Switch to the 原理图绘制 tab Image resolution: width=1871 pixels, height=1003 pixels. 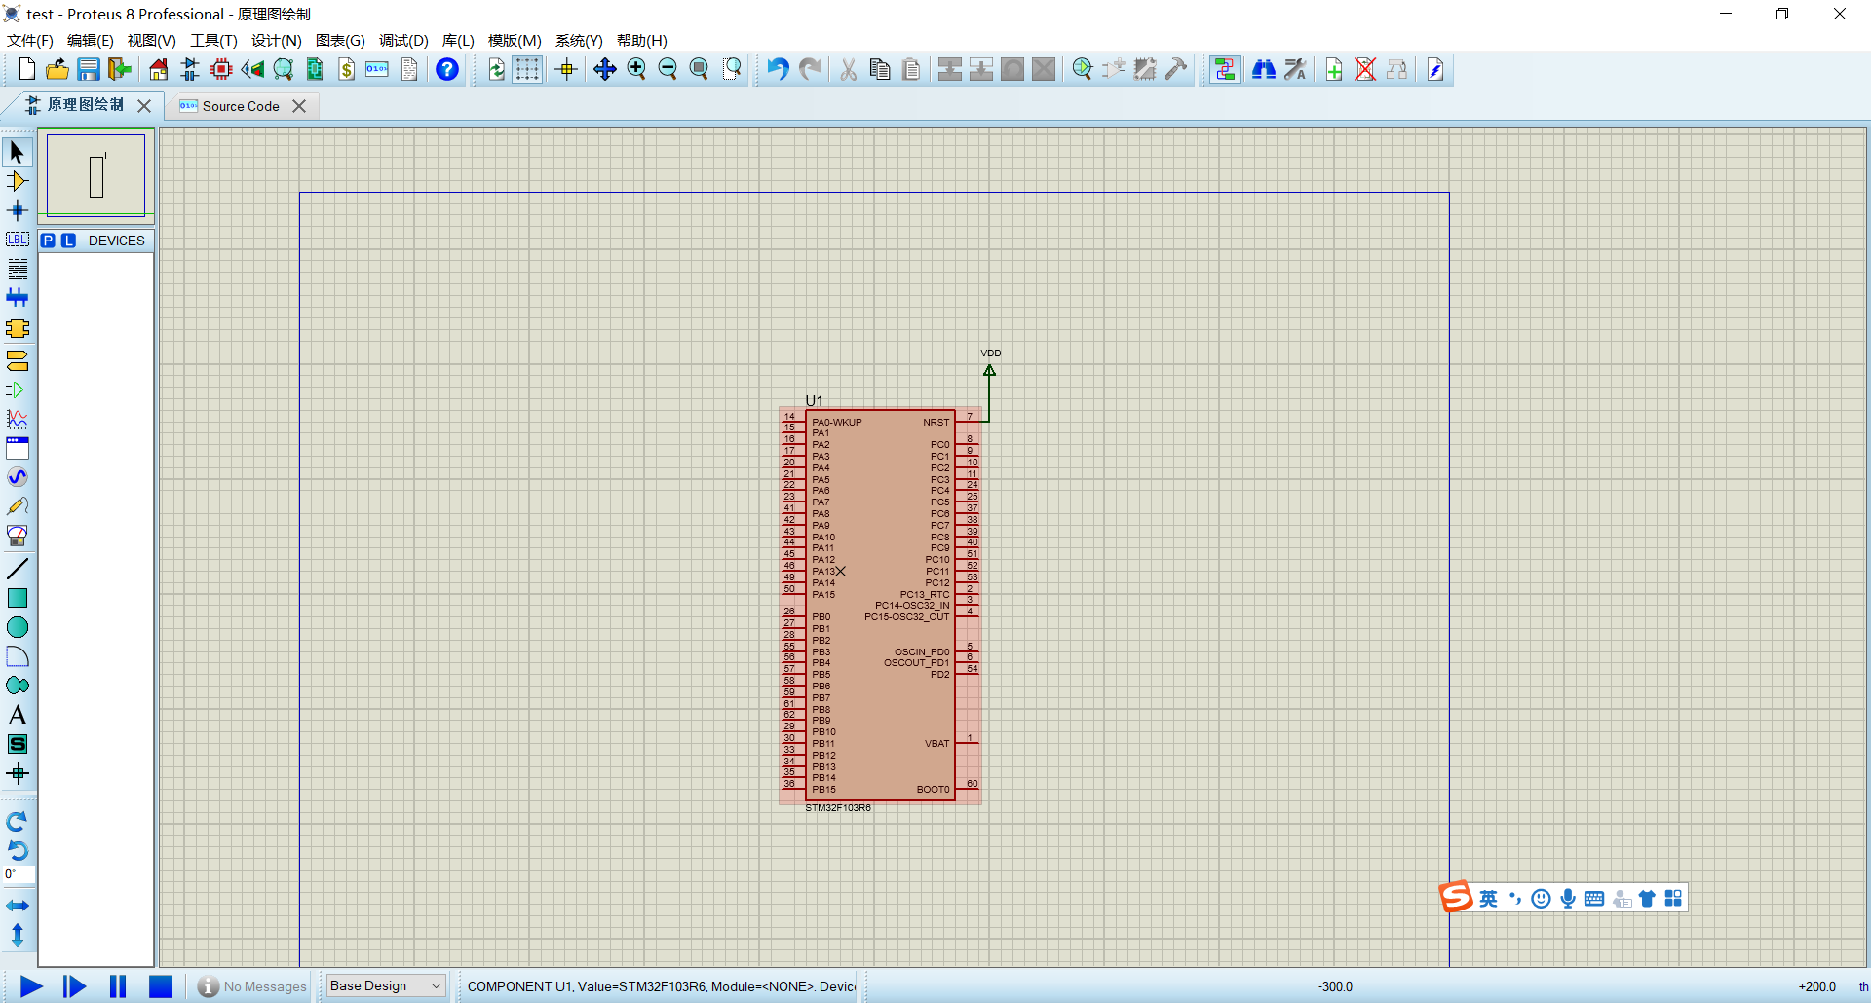86,105
